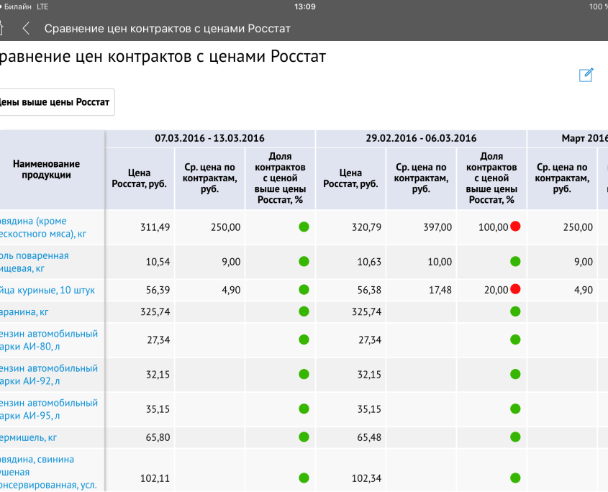Tap 'Доля контрактов' header under 07.03.2016
This screenshot has width=608, height=492.
[280, 178]
